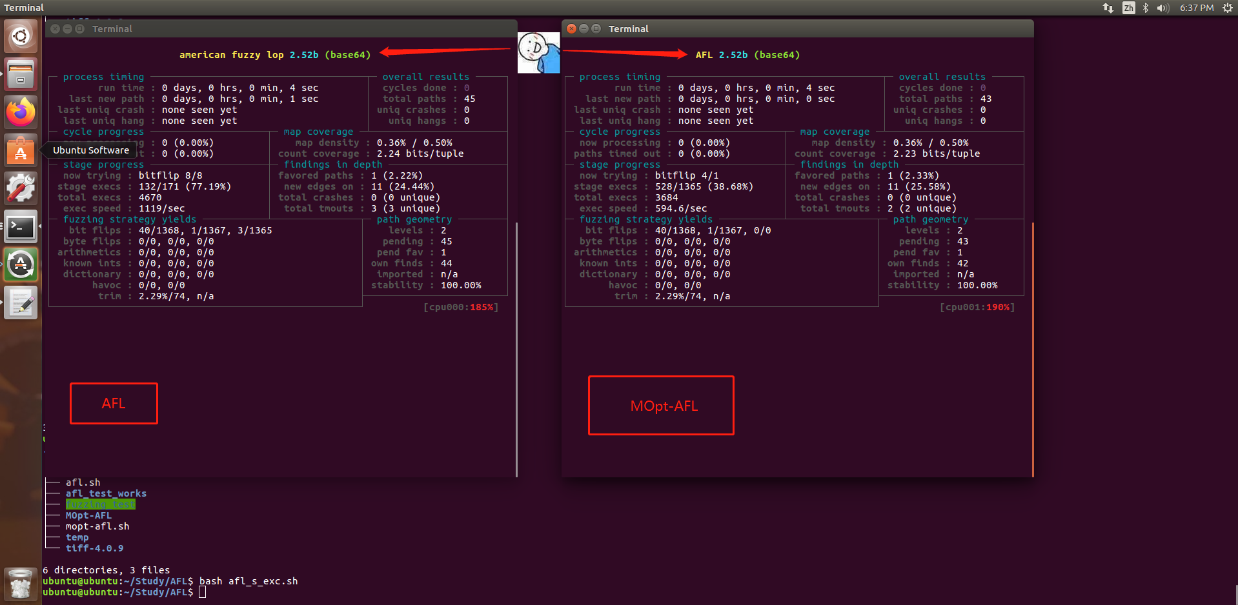This screenshot has width=1238, height=605.
Task: Open Software Updater from the dock
Action: 20,264
